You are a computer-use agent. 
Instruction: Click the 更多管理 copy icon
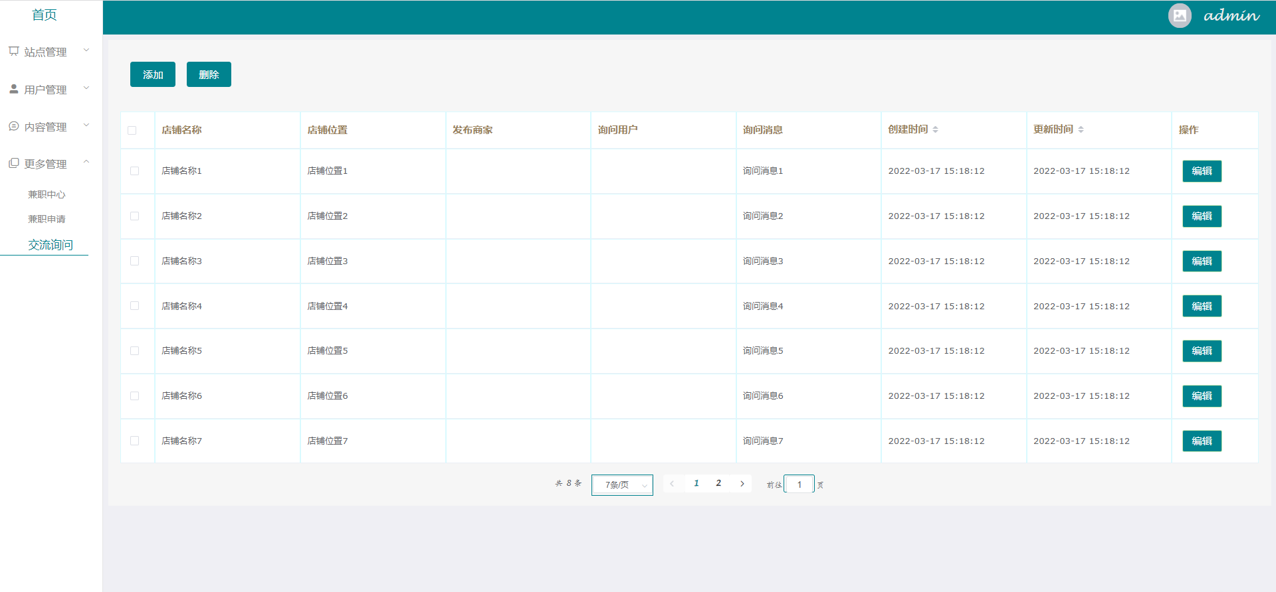[x=13, y=163]
